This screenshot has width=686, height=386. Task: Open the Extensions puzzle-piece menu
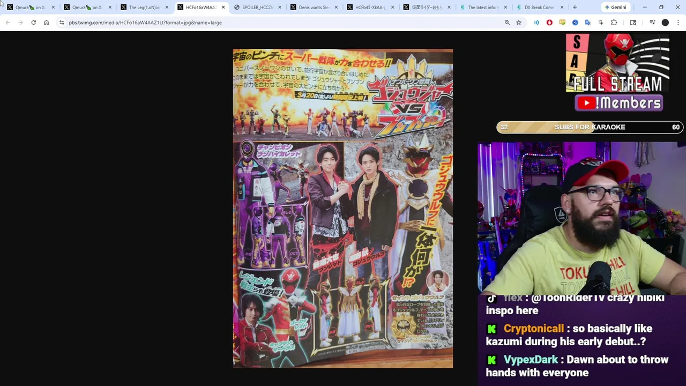(614, 23)
